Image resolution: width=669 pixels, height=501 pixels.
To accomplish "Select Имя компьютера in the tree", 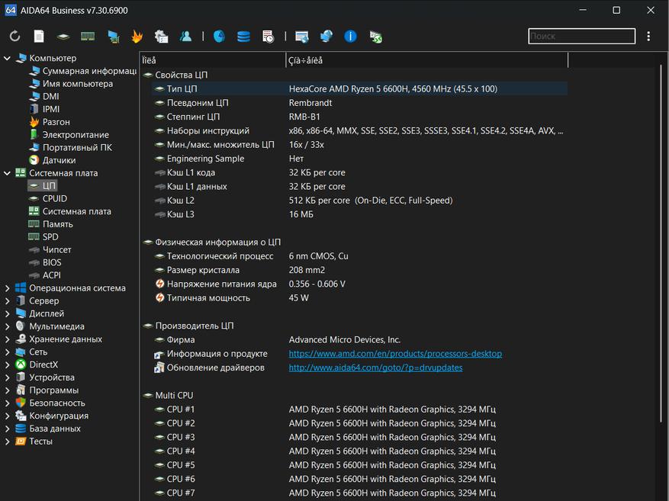I will pyautogui.click(x=71, y=84).
